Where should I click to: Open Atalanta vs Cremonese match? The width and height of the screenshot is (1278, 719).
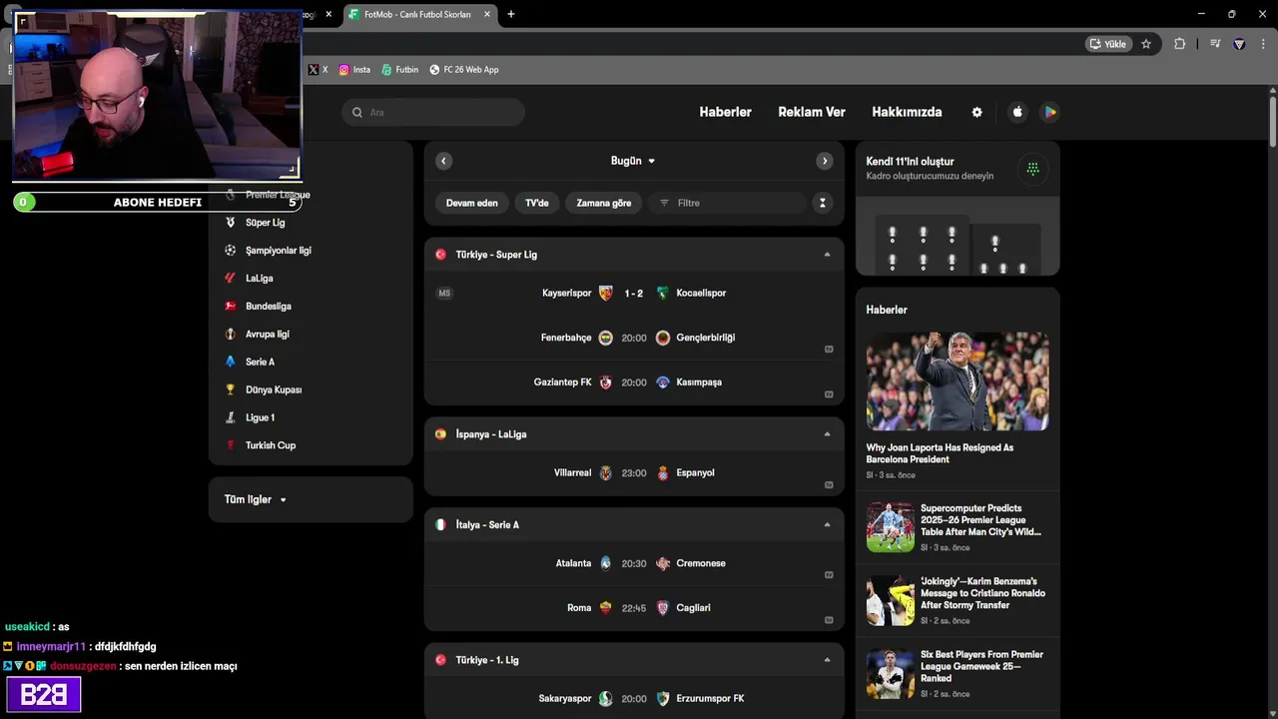pos(634,563)
